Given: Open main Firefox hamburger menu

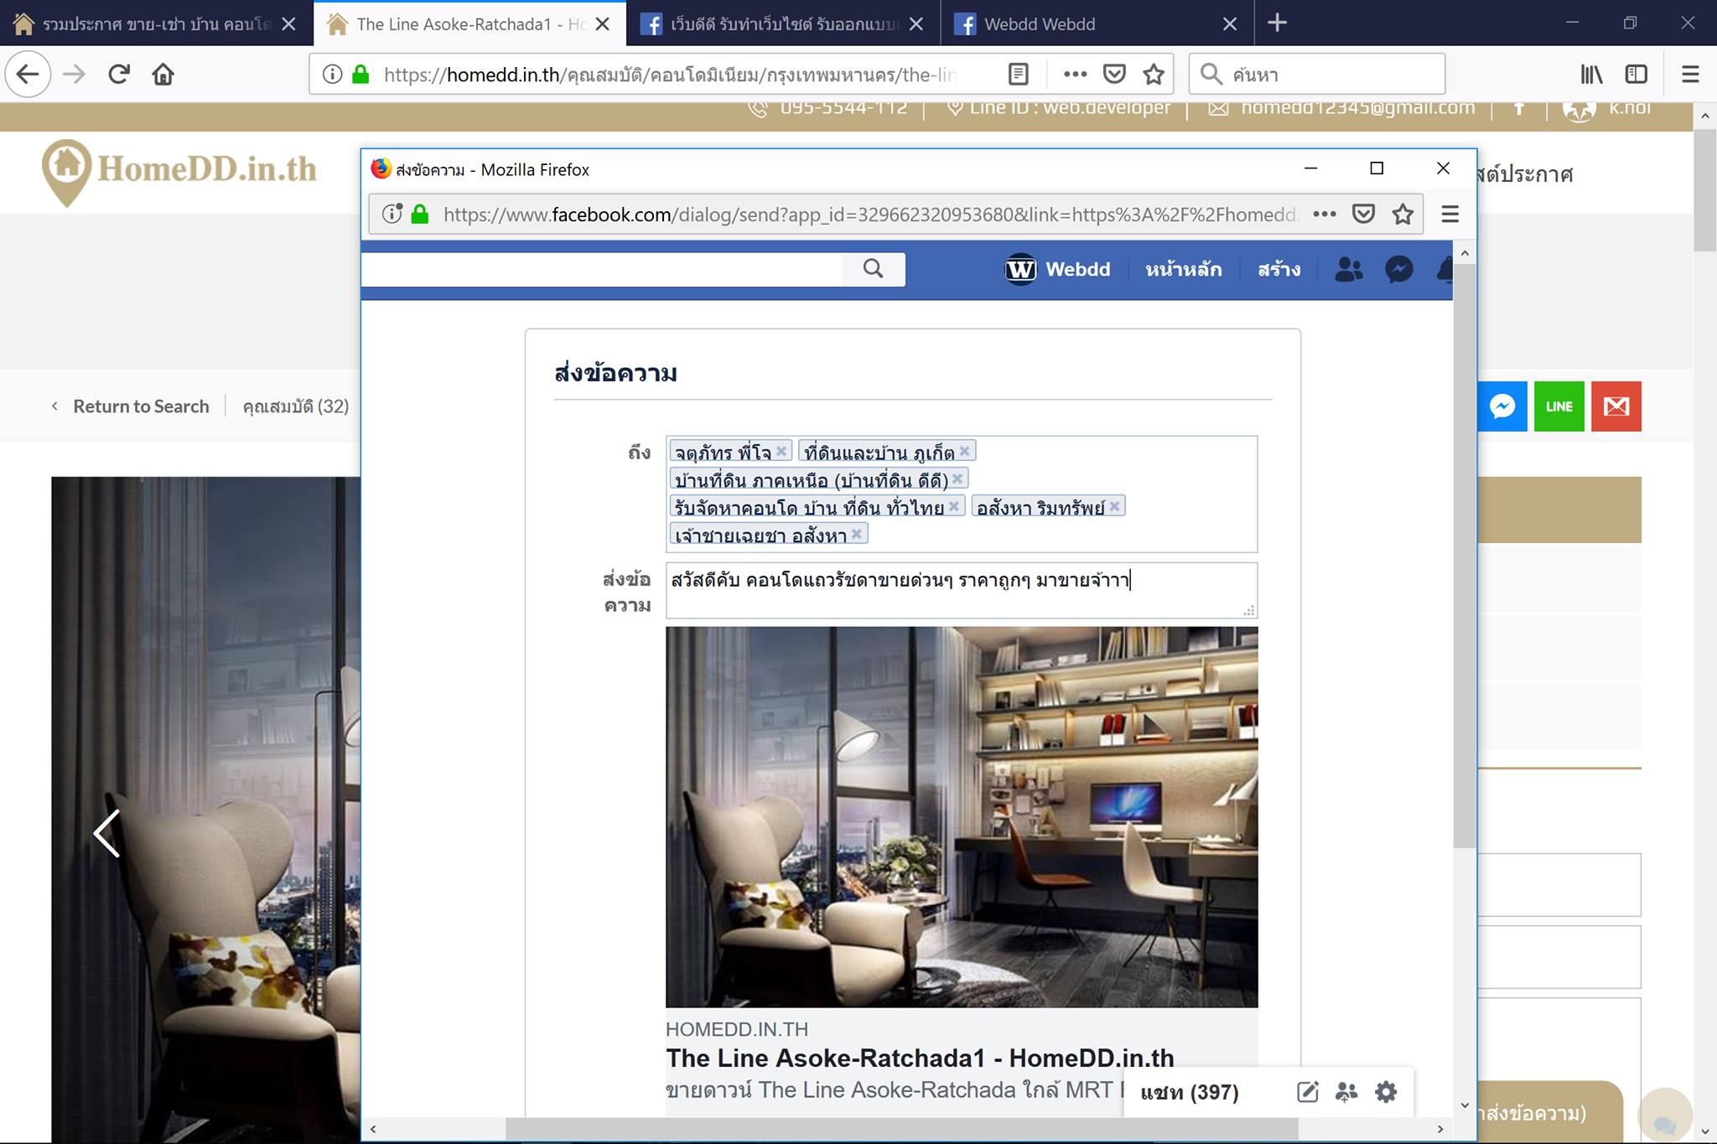Looking at the screenshot, I should pyautogui.click(x=1690, y=75).
